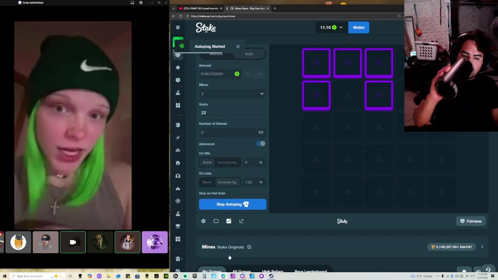
Task: Click the On Loss percentage field
Action: pos(254,182)
